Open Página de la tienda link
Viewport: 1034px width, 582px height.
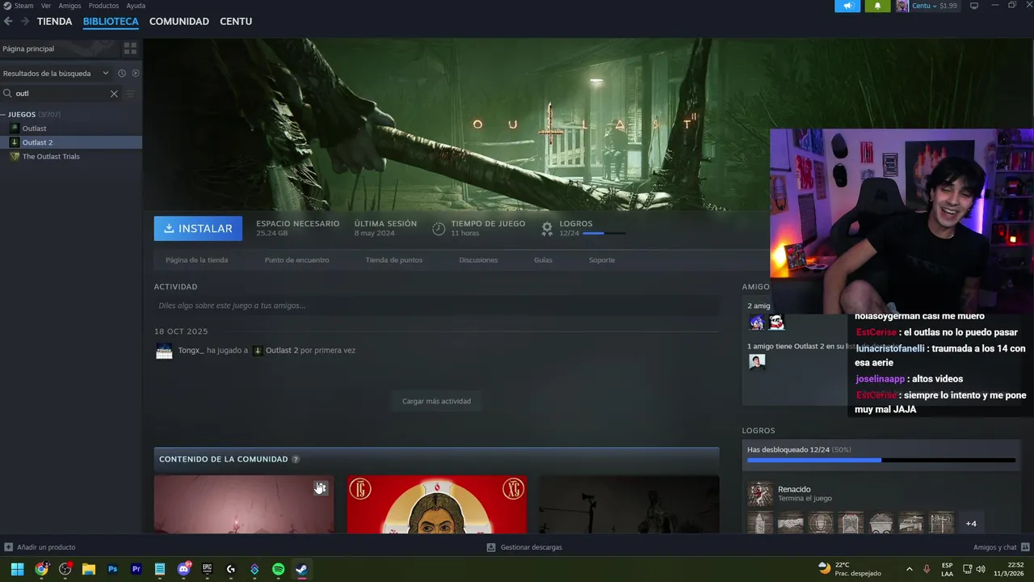[x=196, y=260]
